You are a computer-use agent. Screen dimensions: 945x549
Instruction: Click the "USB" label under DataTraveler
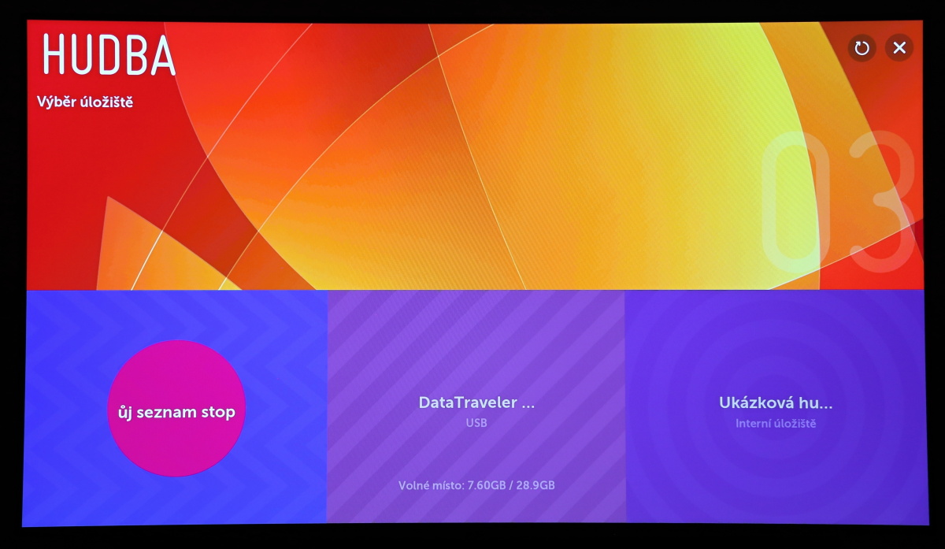[476, 423]
